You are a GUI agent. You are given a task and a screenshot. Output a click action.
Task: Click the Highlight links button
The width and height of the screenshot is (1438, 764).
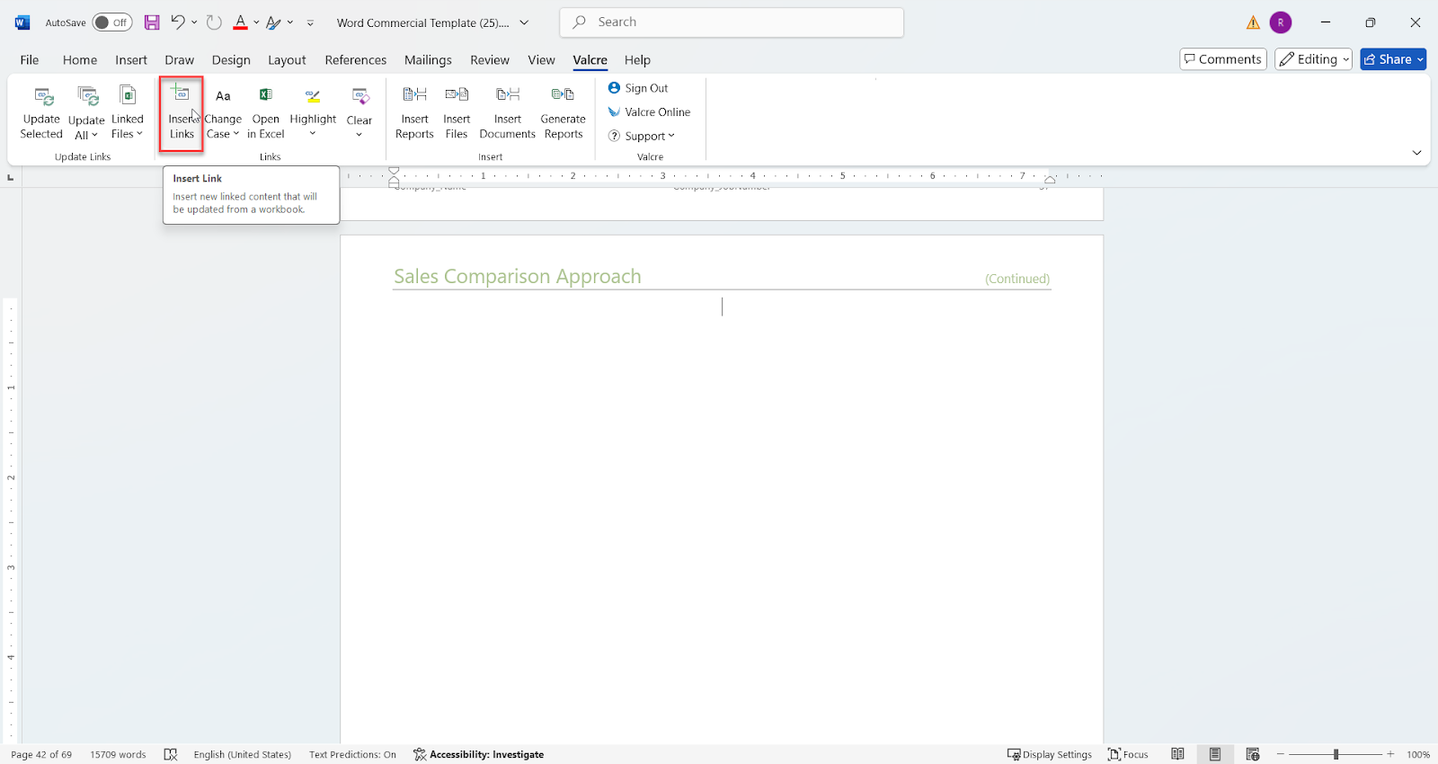pos(313,112)
